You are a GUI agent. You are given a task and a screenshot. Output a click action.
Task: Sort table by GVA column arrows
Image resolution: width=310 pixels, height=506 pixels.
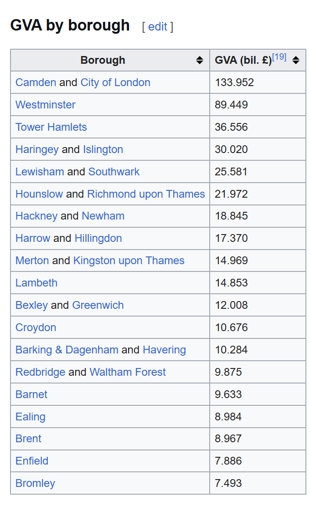(296, 60)
